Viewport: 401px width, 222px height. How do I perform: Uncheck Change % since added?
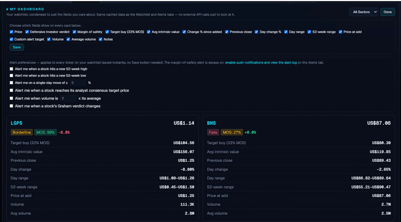[184, 32]
